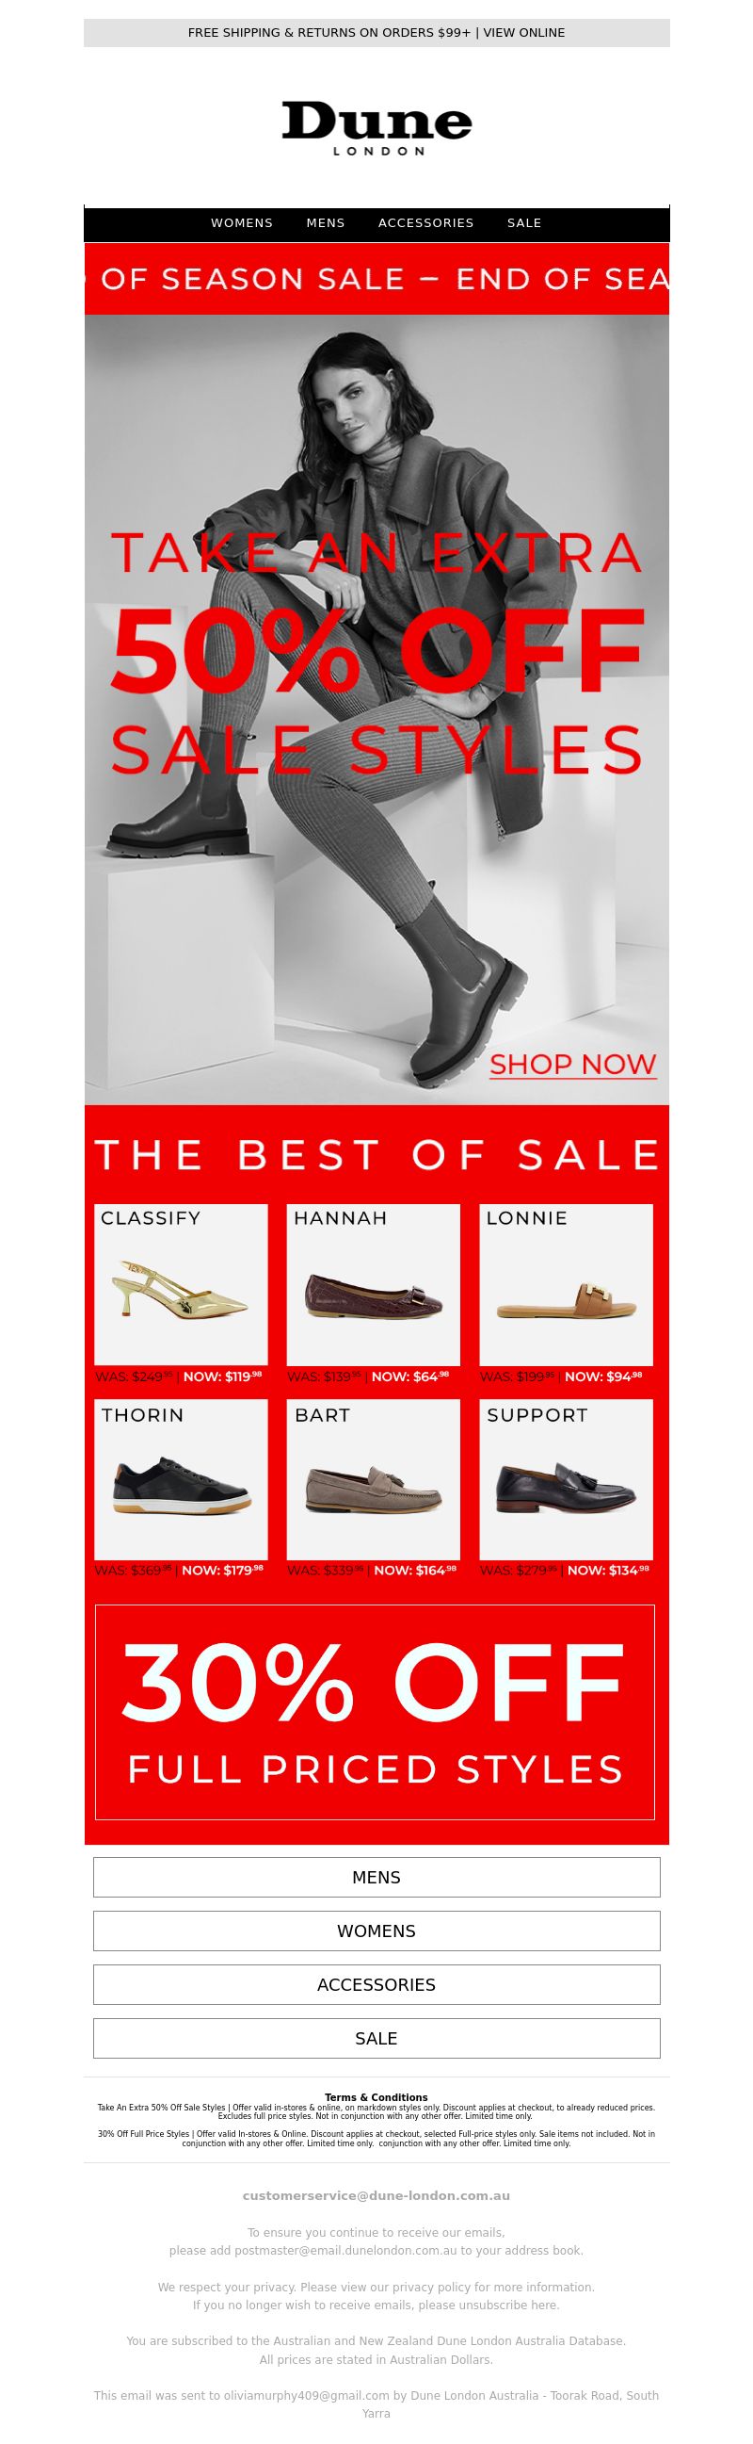753x2444 pixels.
Task: Select ACCESSORIES in the black nav bar
Action: (425, 223)
